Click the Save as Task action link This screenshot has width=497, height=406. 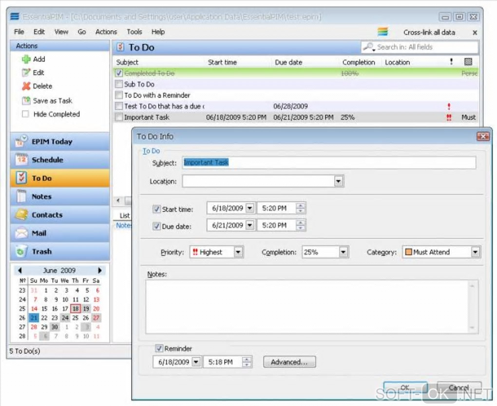[53, 101]
